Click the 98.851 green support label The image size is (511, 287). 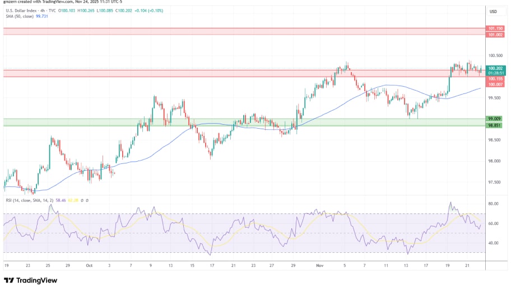[495, 125]
